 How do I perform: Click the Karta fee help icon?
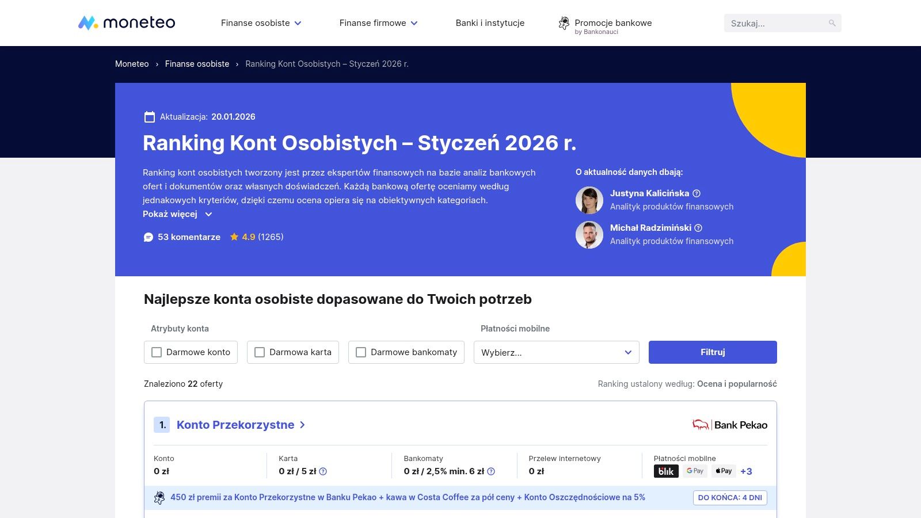323,471
